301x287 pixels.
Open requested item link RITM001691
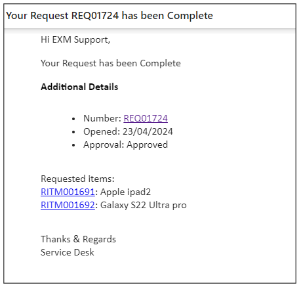coord(68,192)
